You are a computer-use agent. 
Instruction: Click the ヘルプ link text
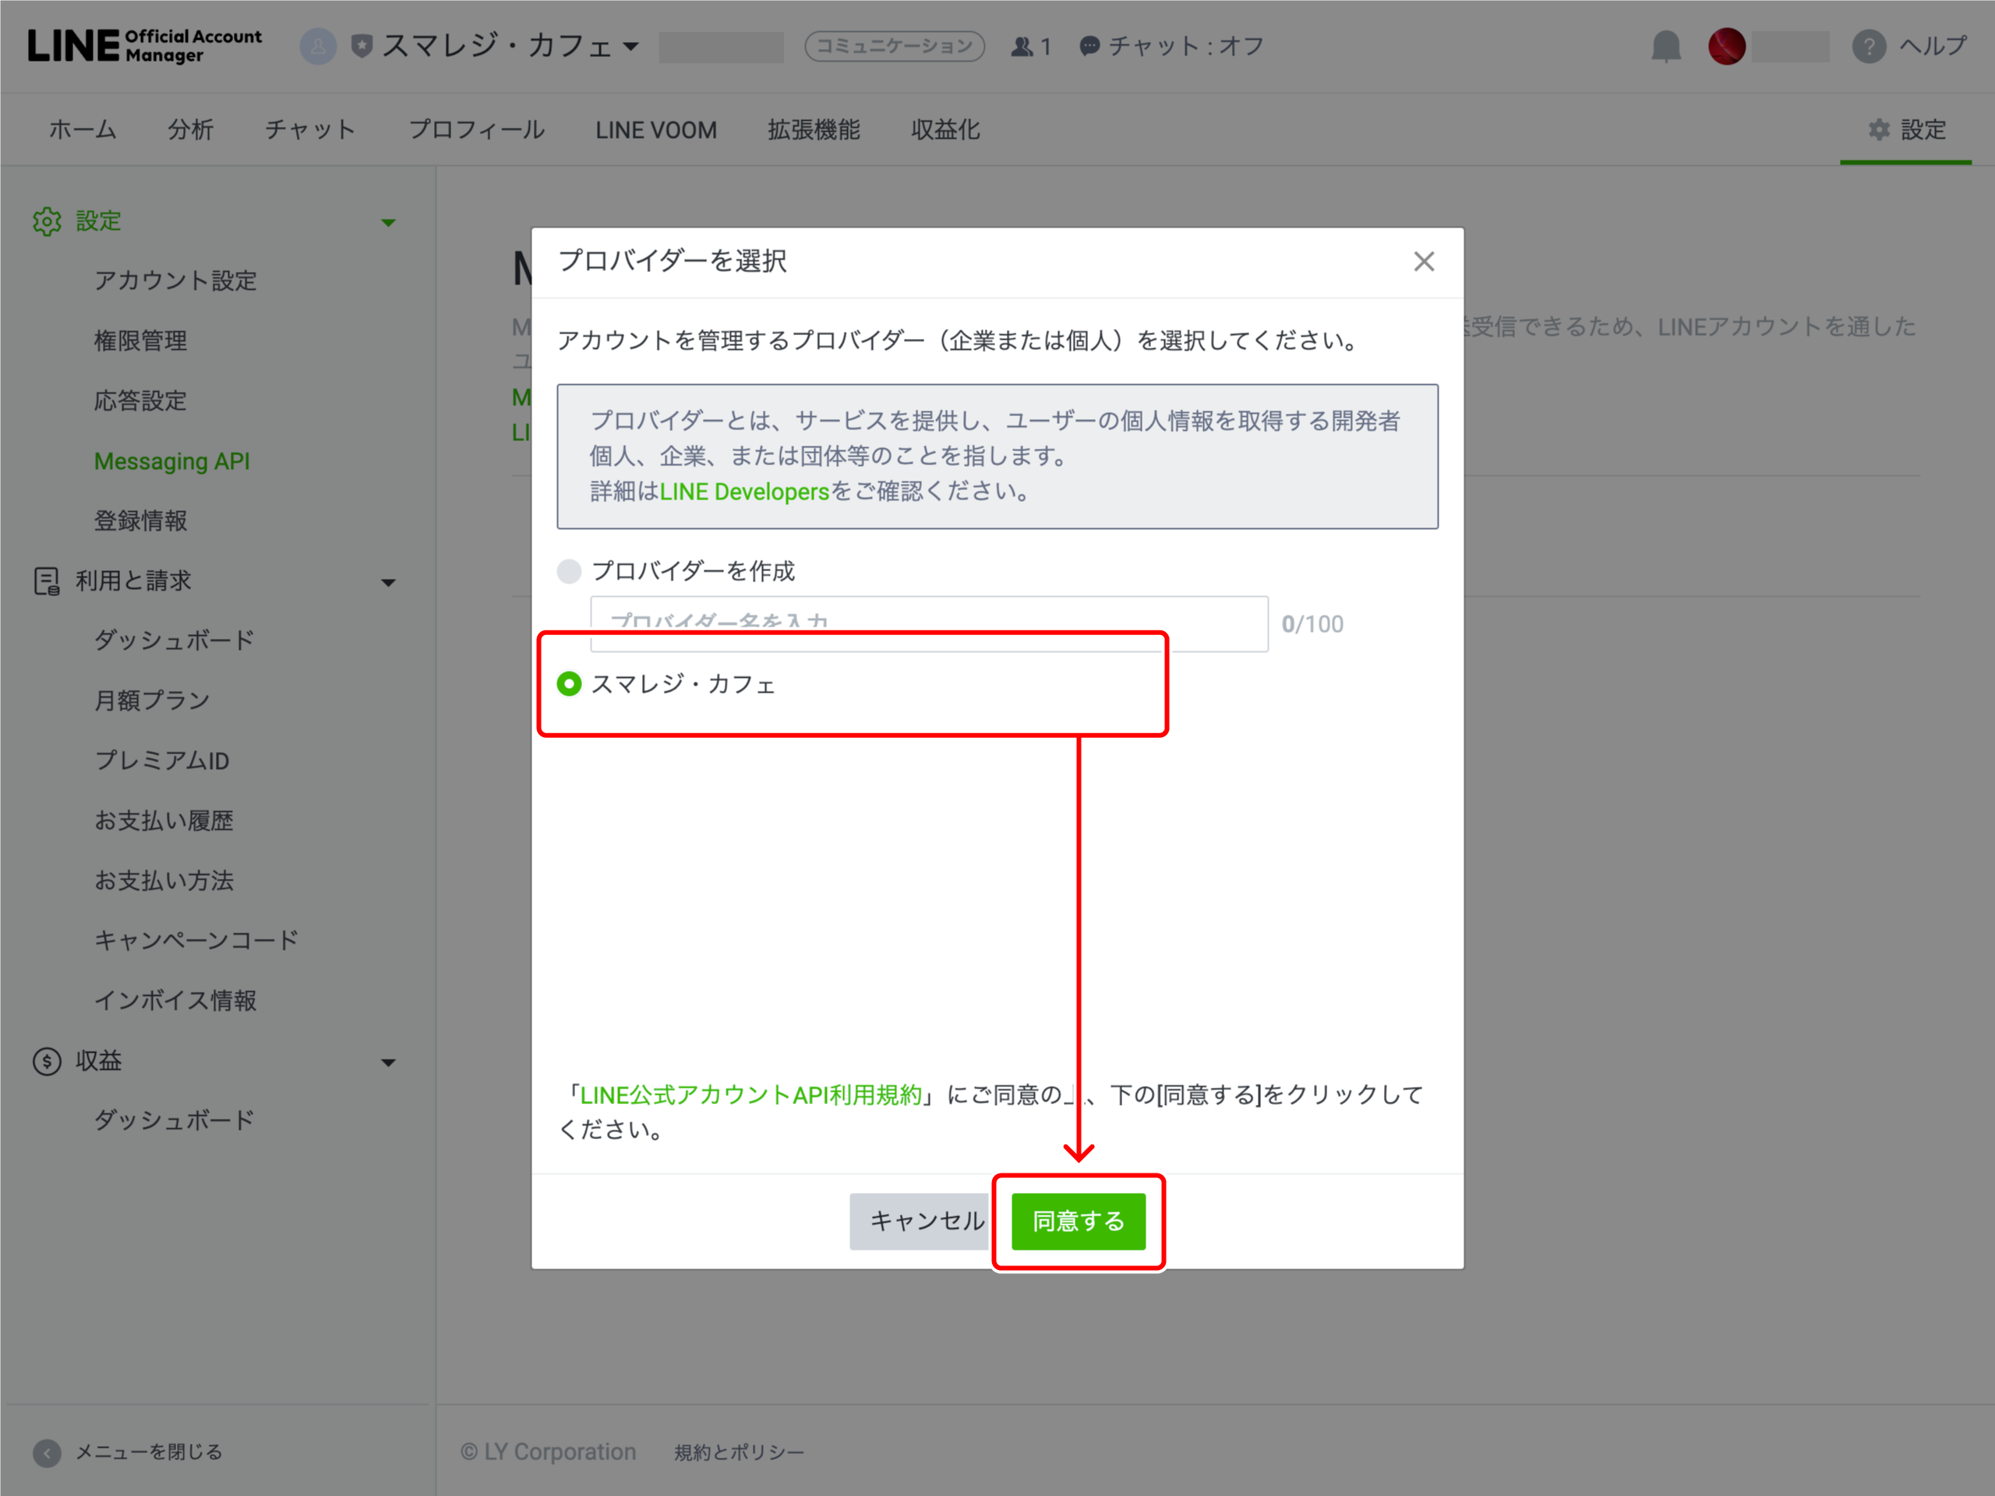[1933, 46]
